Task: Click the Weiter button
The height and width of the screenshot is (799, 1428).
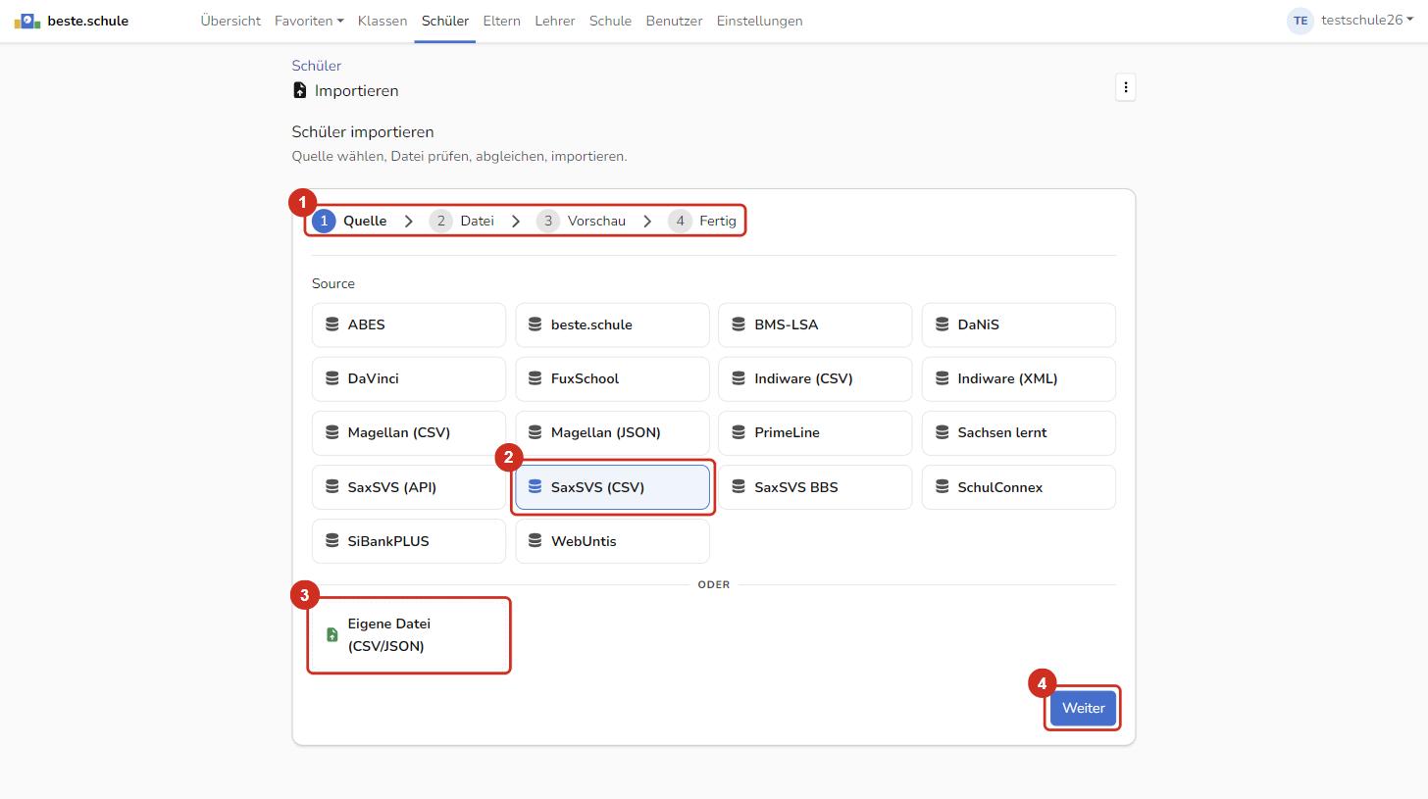Action: click(1083, 708)
